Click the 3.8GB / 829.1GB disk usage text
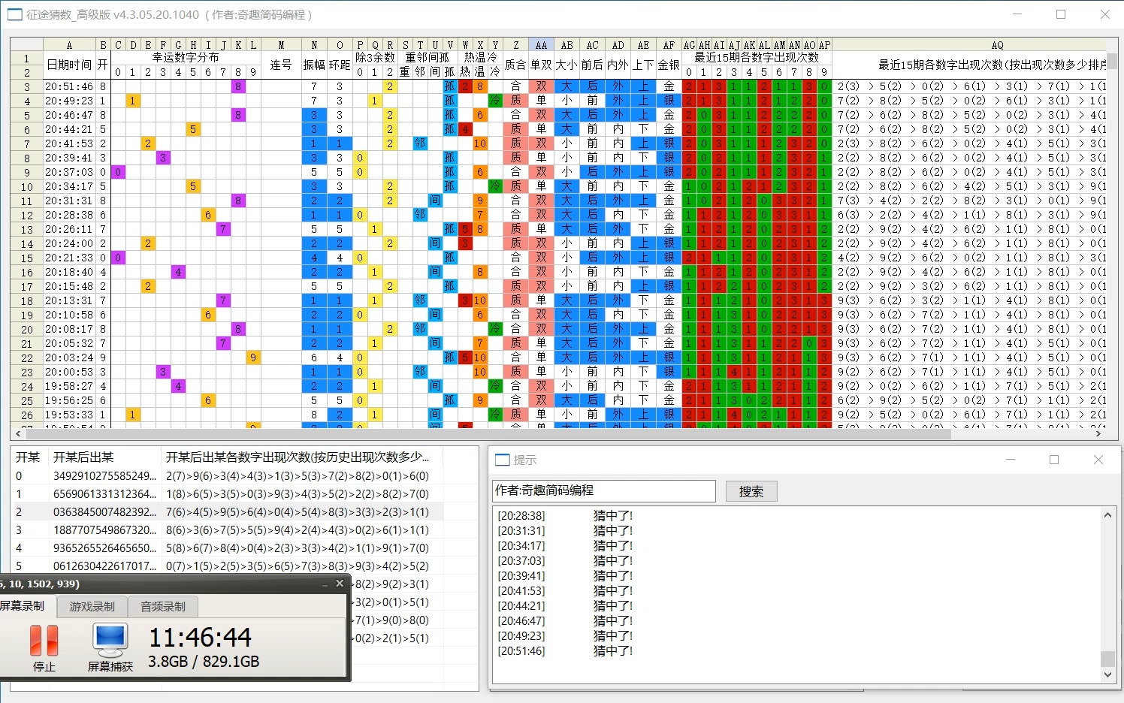 click(x=204, y=662)
